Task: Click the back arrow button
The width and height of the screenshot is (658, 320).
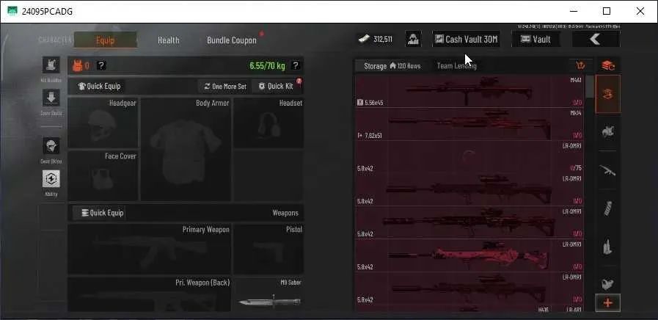Action: 596,39
